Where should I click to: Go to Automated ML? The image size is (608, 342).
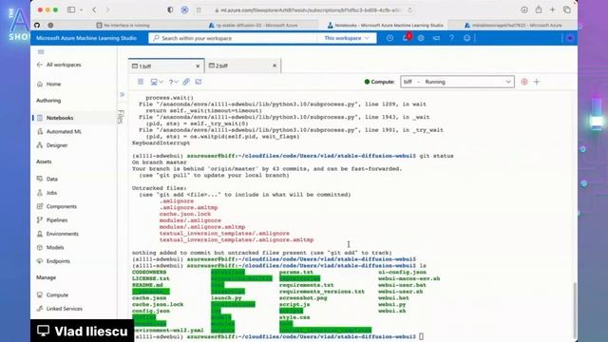(x=64, y=132)
